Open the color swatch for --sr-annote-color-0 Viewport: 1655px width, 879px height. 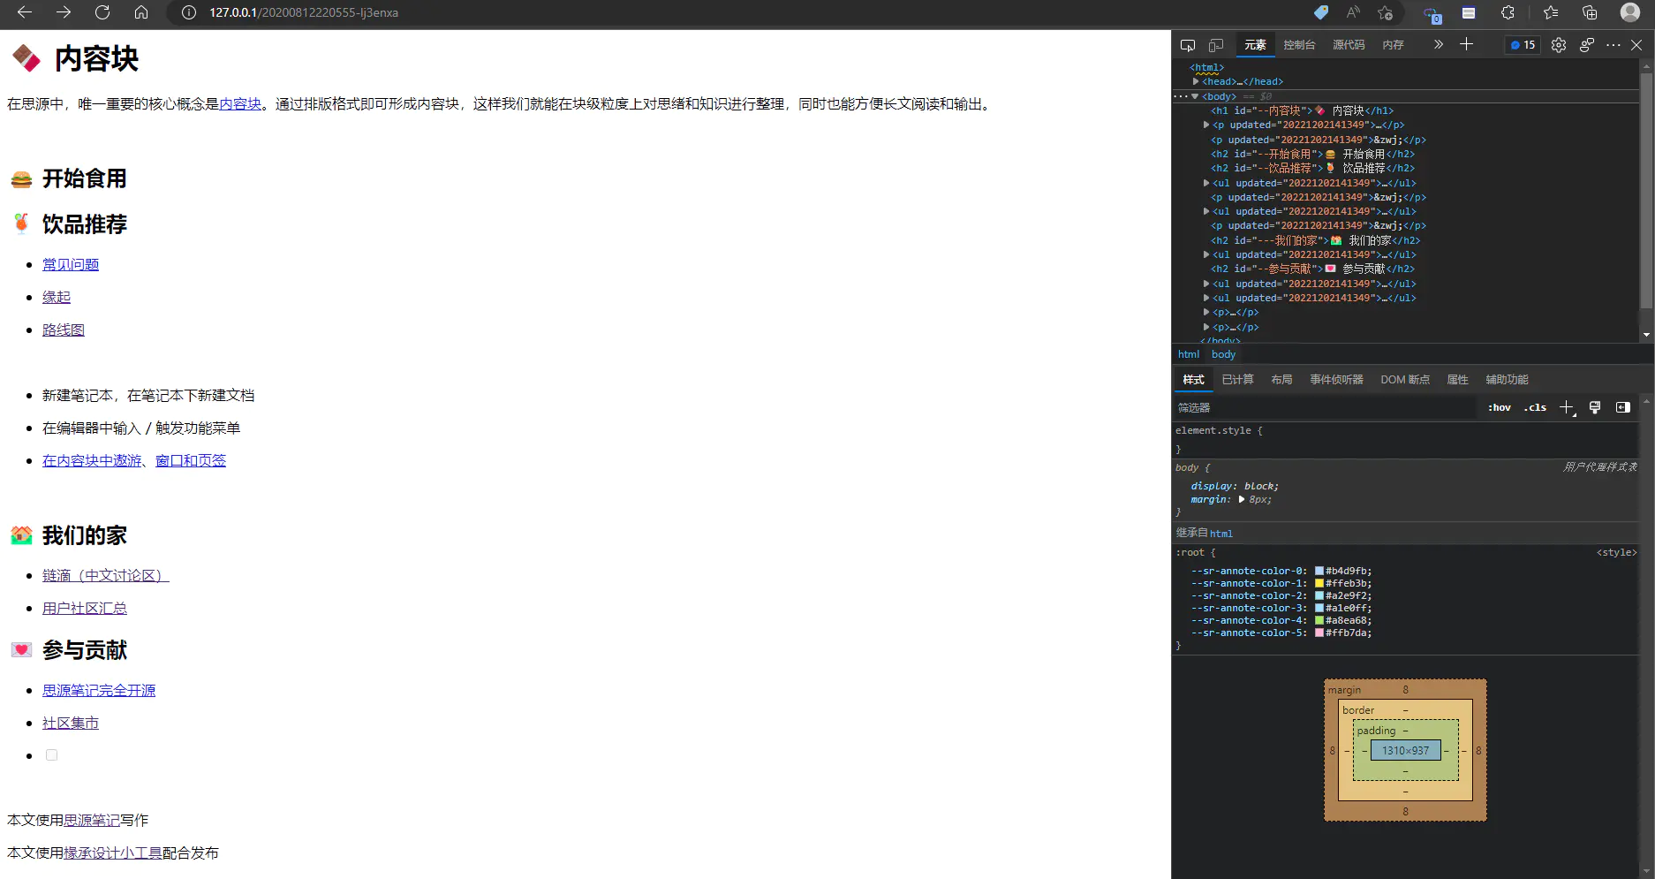[1319, 571]
